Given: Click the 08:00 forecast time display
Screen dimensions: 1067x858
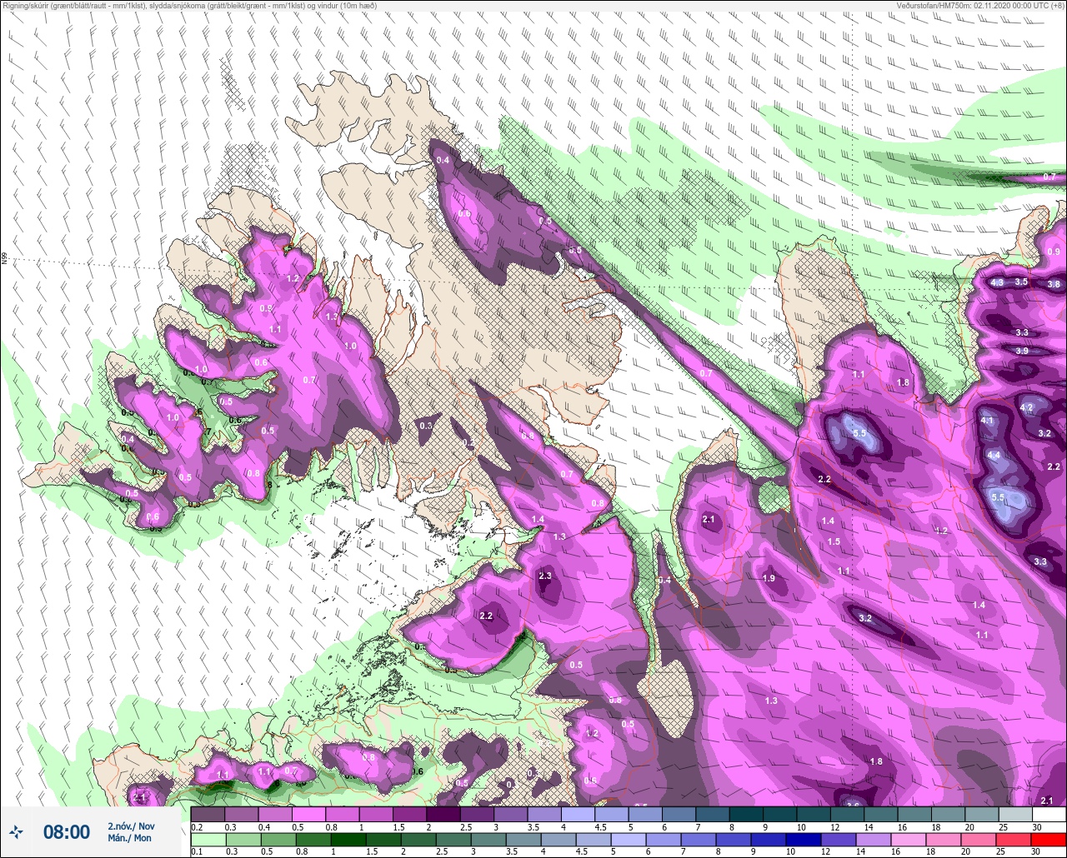Looking at the screenshot, I should coord(67,832).
